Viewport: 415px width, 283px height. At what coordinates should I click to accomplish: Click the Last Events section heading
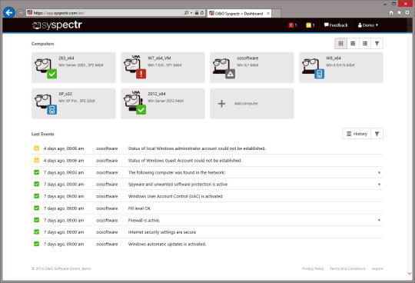[x=42, y=134]
